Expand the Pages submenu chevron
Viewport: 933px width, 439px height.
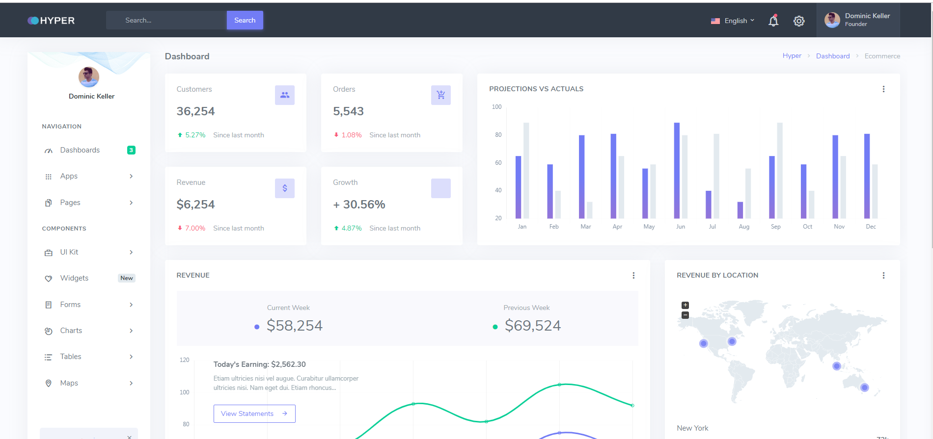point(131,203)
